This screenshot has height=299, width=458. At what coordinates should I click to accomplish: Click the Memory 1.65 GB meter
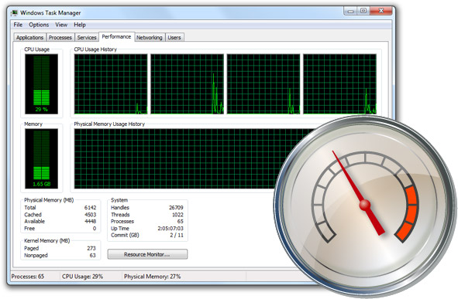[x=42, y=158]
